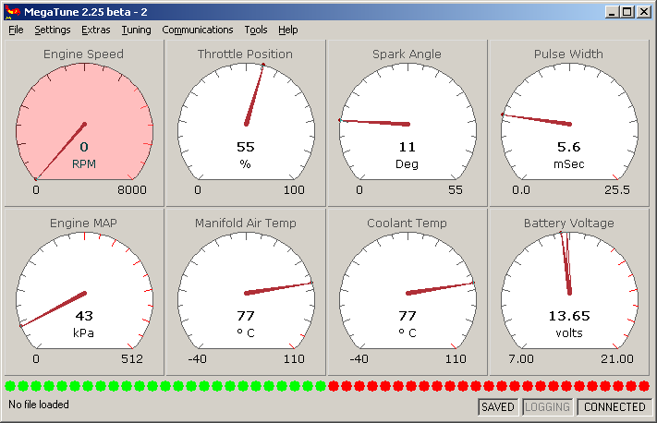Click the Battery Voltage gauge
Screen dimensions: 657x423
(x=569, y=293)
